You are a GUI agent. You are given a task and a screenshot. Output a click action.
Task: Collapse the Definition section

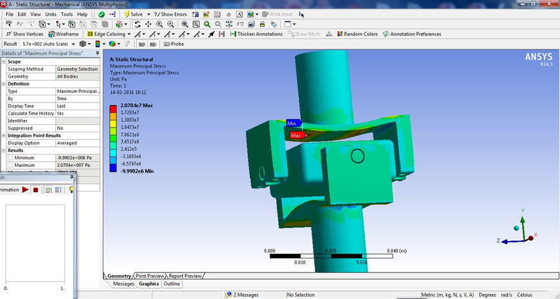[x=4, y=84]
